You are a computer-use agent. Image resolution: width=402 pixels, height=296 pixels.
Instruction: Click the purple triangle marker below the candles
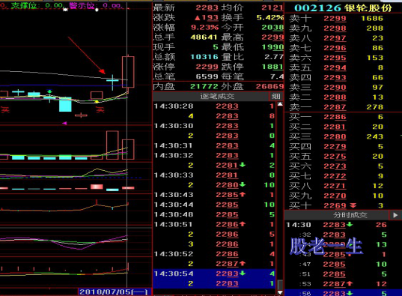64,124
